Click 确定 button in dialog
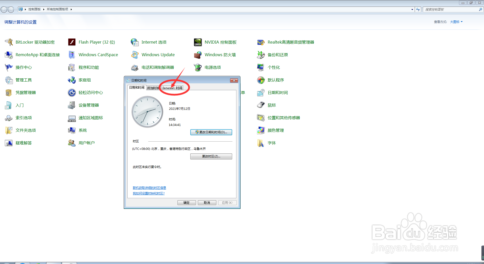484x264 pixels. coord(187,203)
